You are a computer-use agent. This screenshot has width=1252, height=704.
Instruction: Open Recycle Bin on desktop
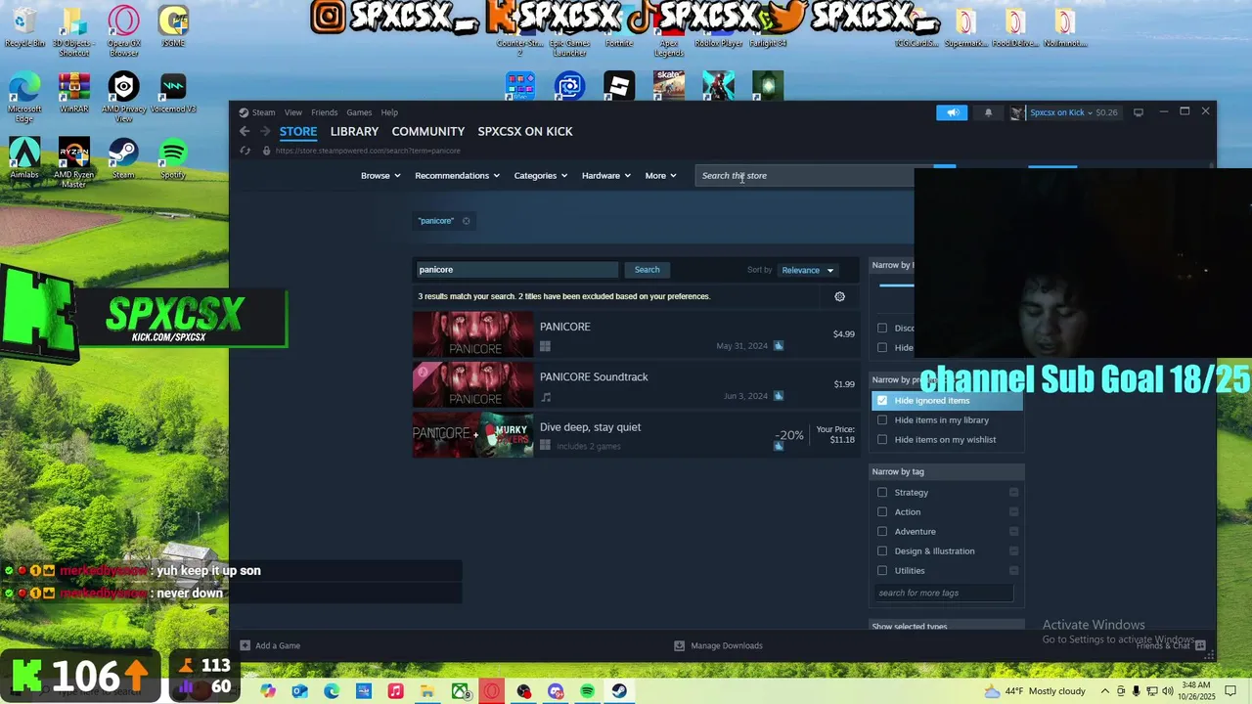pyautogui.click(x=24, y=27)
